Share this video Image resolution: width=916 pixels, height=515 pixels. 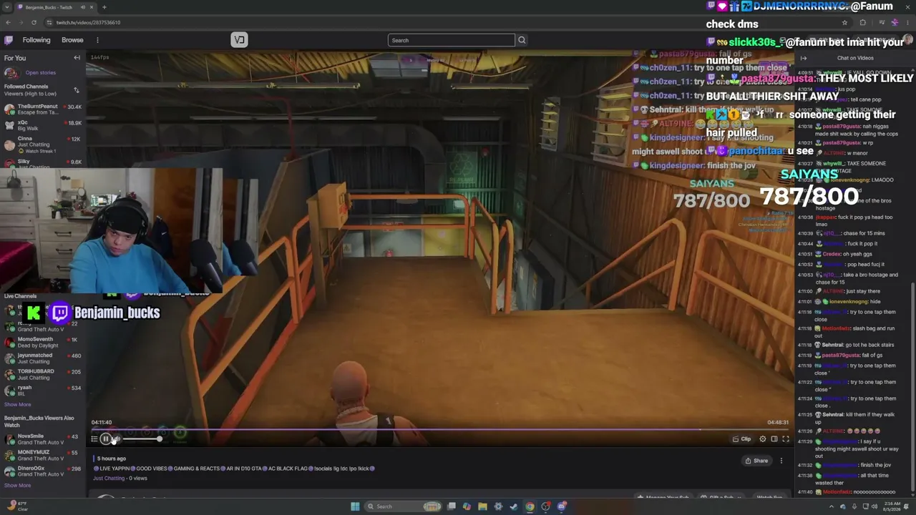(756, 461)
